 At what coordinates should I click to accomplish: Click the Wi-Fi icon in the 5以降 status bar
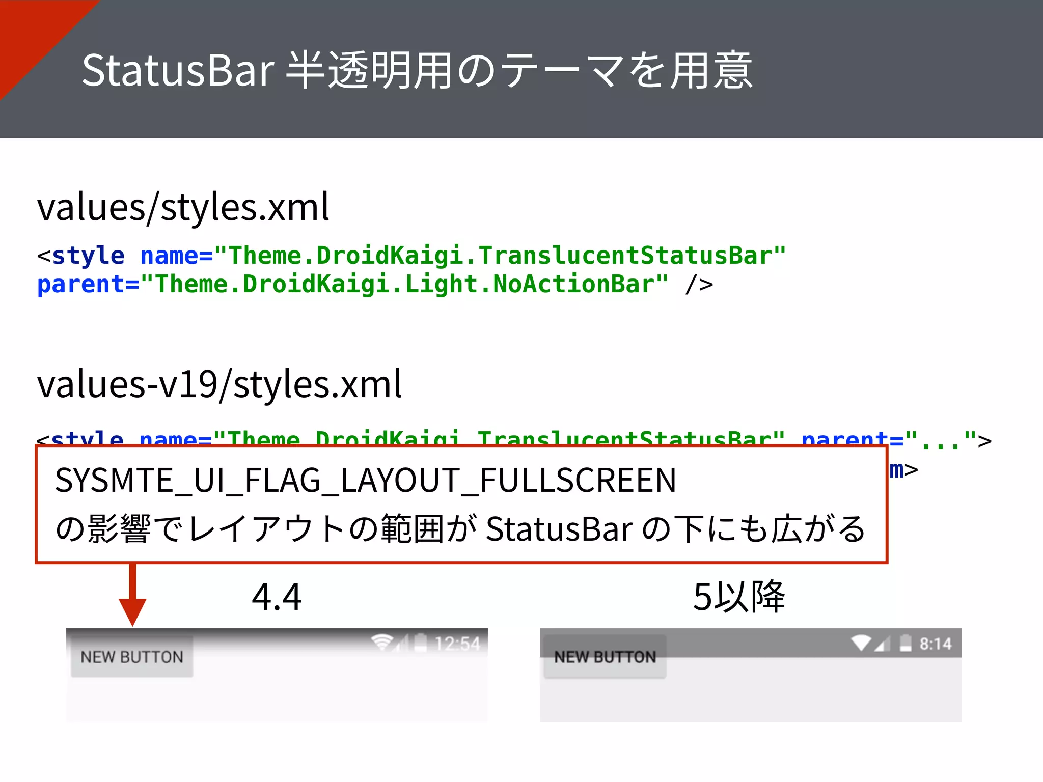pos(861,643)
